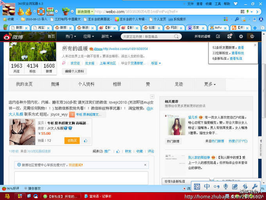Click the thumbs-up like button on the product card

pos(86,140)
